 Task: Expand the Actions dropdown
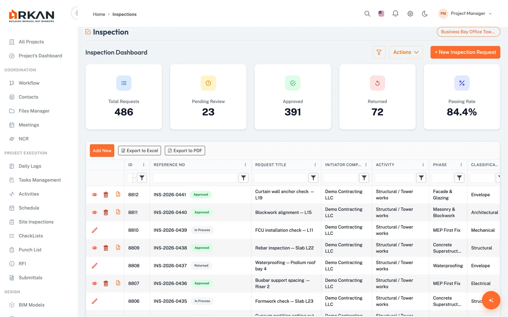click(x=406, y=52)
